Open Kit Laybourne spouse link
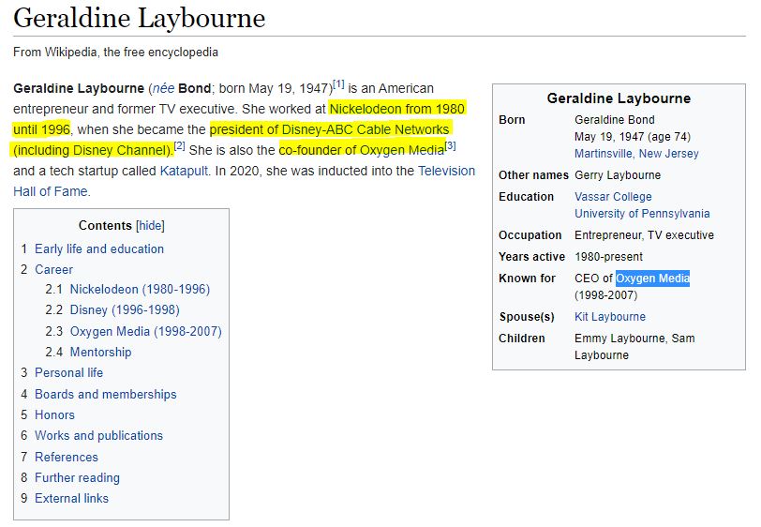The height and width of the screenshot is (527, 761). click(x=610, y=317)
